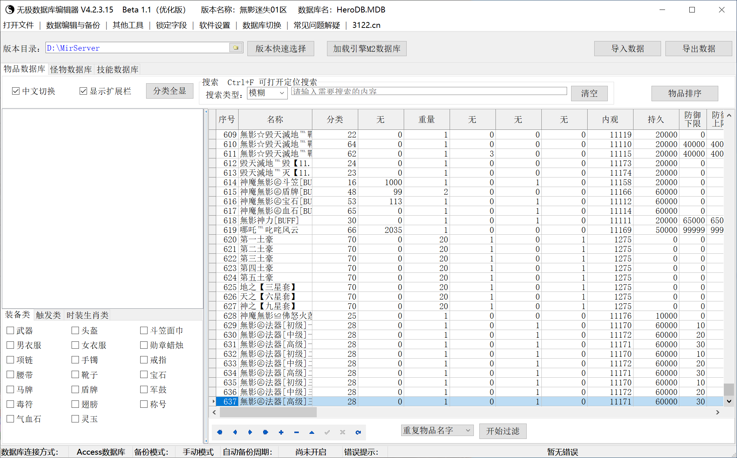Open 常见问题解疑 menu

[317, 25]
